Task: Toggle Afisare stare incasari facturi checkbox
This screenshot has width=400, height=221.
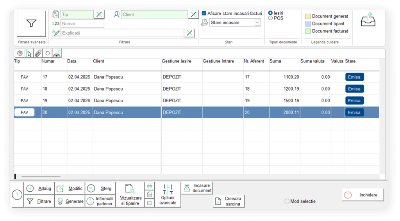Action: (204, 13)
